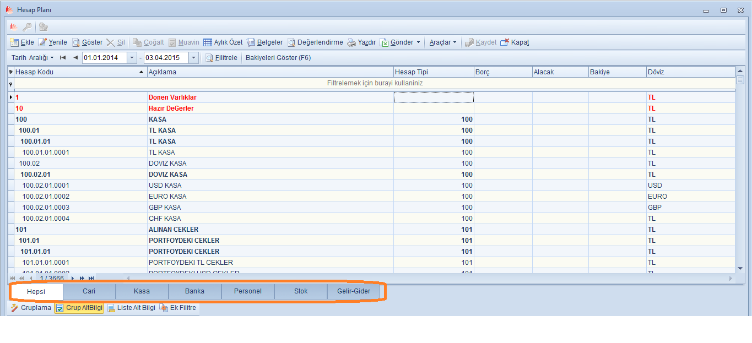The image size is (752, 343).
Task: Open Aylık Özet monthly summary
Action: [x=223, y=42]
